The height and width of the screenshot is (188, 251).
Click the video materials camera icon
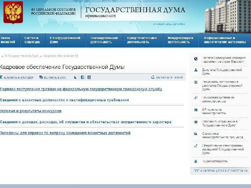tap(196, 161)
